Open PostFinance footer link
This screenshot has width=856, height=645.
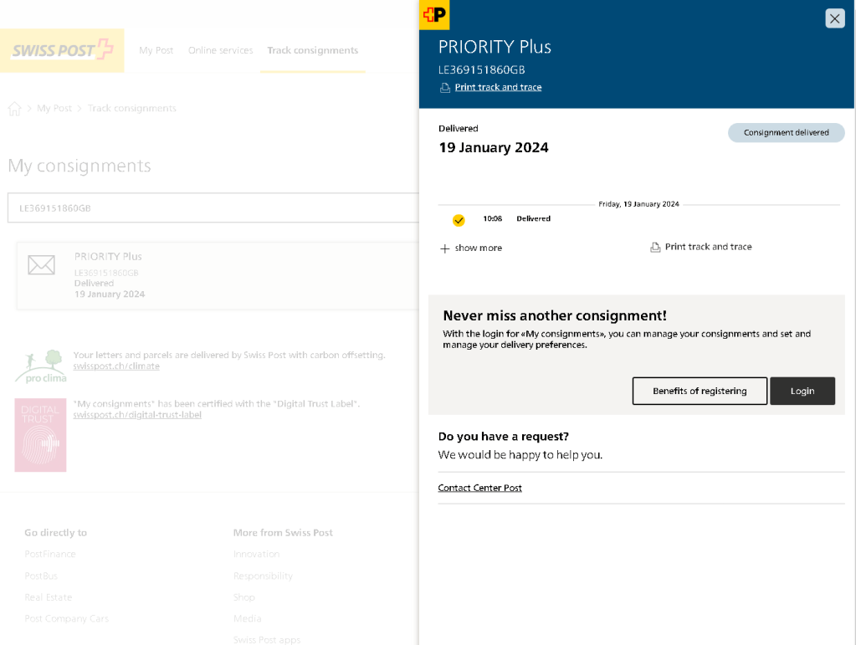[50, 554]
